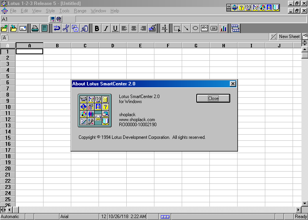Click horizontal scrollbar right arrow

pos(298,210)
